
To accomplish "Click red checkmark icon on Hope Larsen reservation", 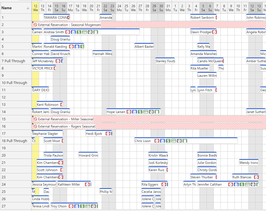I will pos(129,112).
